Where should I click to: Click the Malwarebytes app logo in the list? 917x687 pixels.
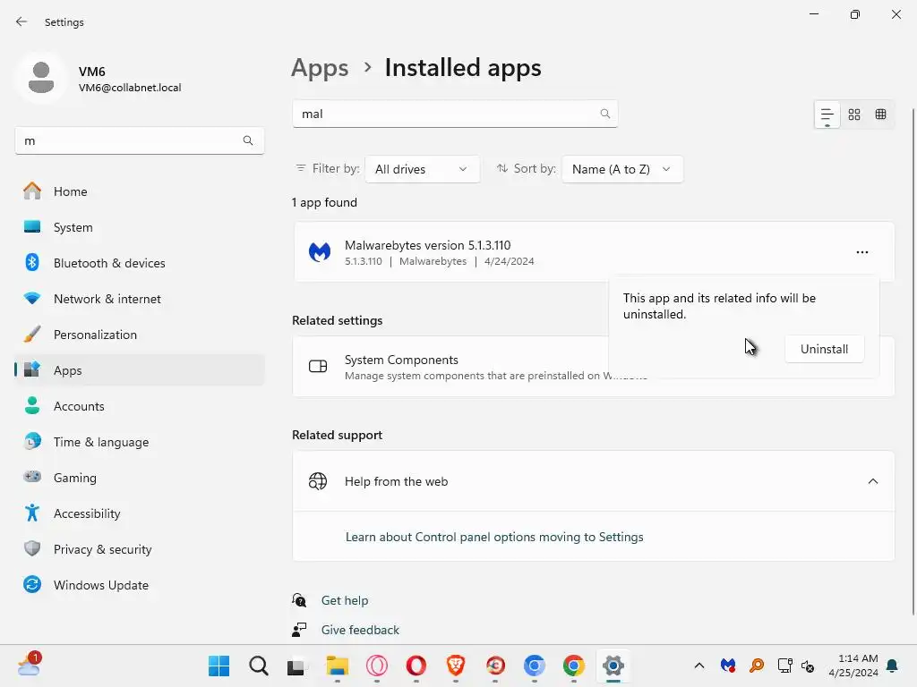point(320,252)
